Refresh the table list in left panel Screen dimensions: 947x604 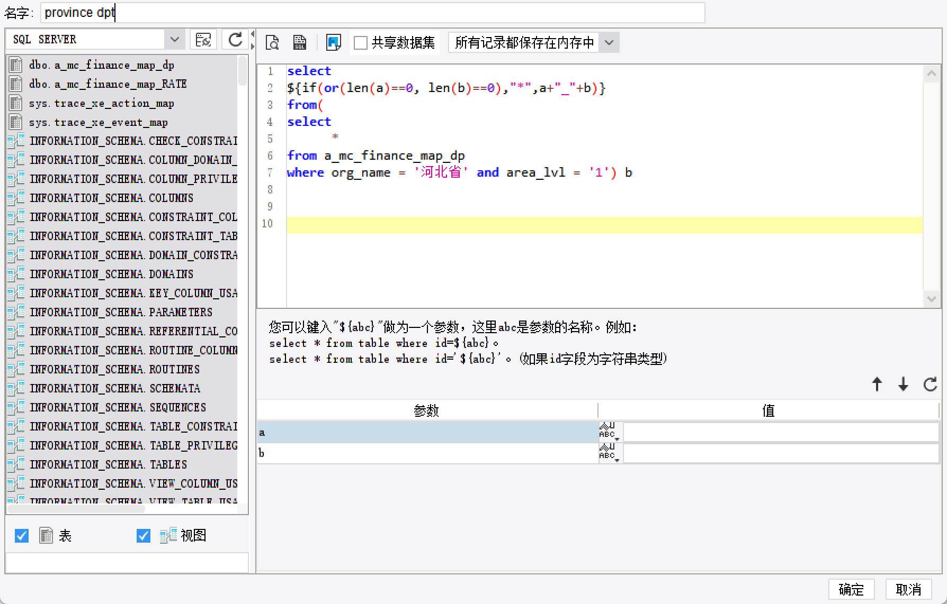click(x=235, y=40)
